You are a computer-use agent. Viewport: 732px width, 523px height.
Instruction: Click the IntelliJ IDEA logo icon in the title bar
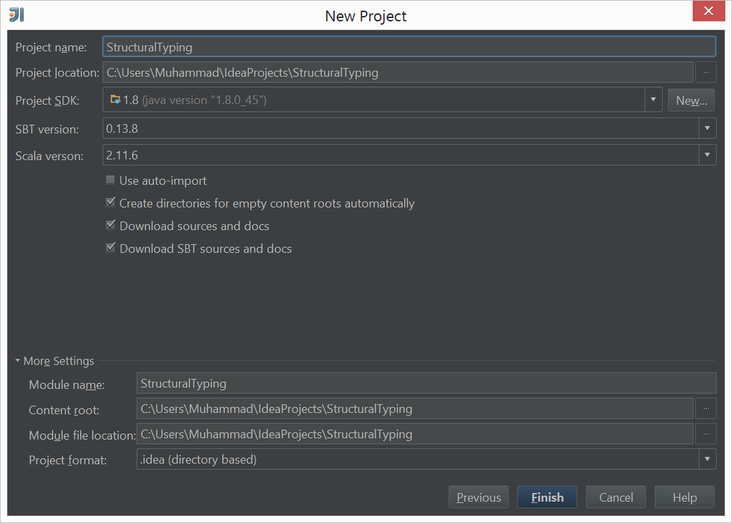pos(17,15)
